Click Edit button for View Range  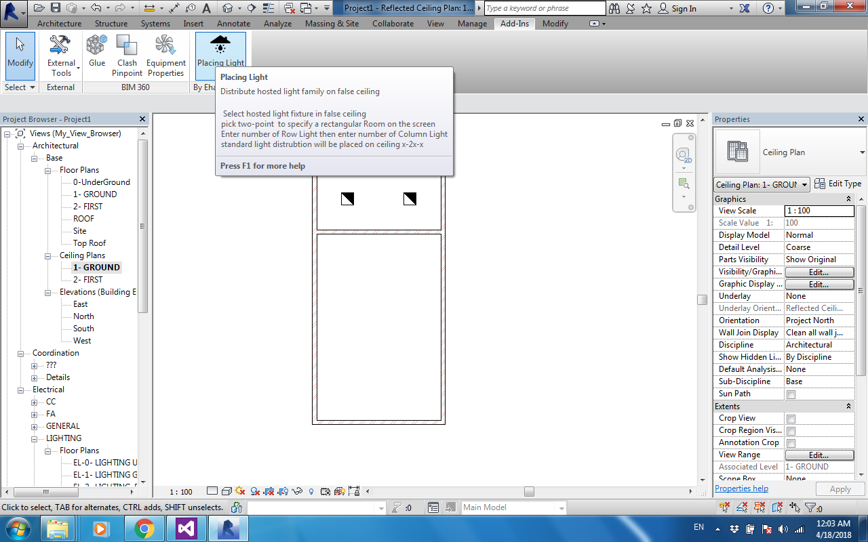[x=819, y=455]
